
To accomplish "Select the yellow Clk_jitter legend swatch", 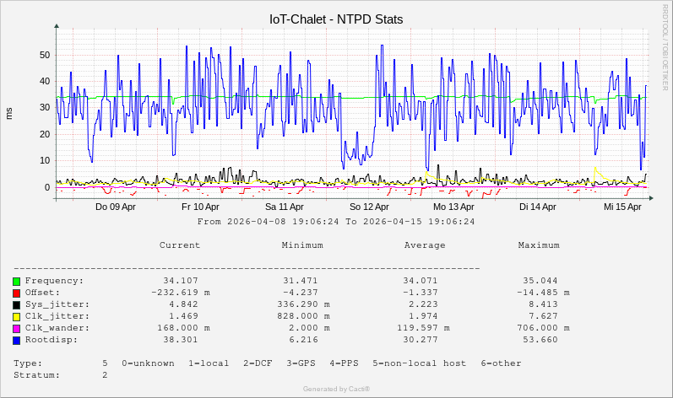I will pos(17,316).
